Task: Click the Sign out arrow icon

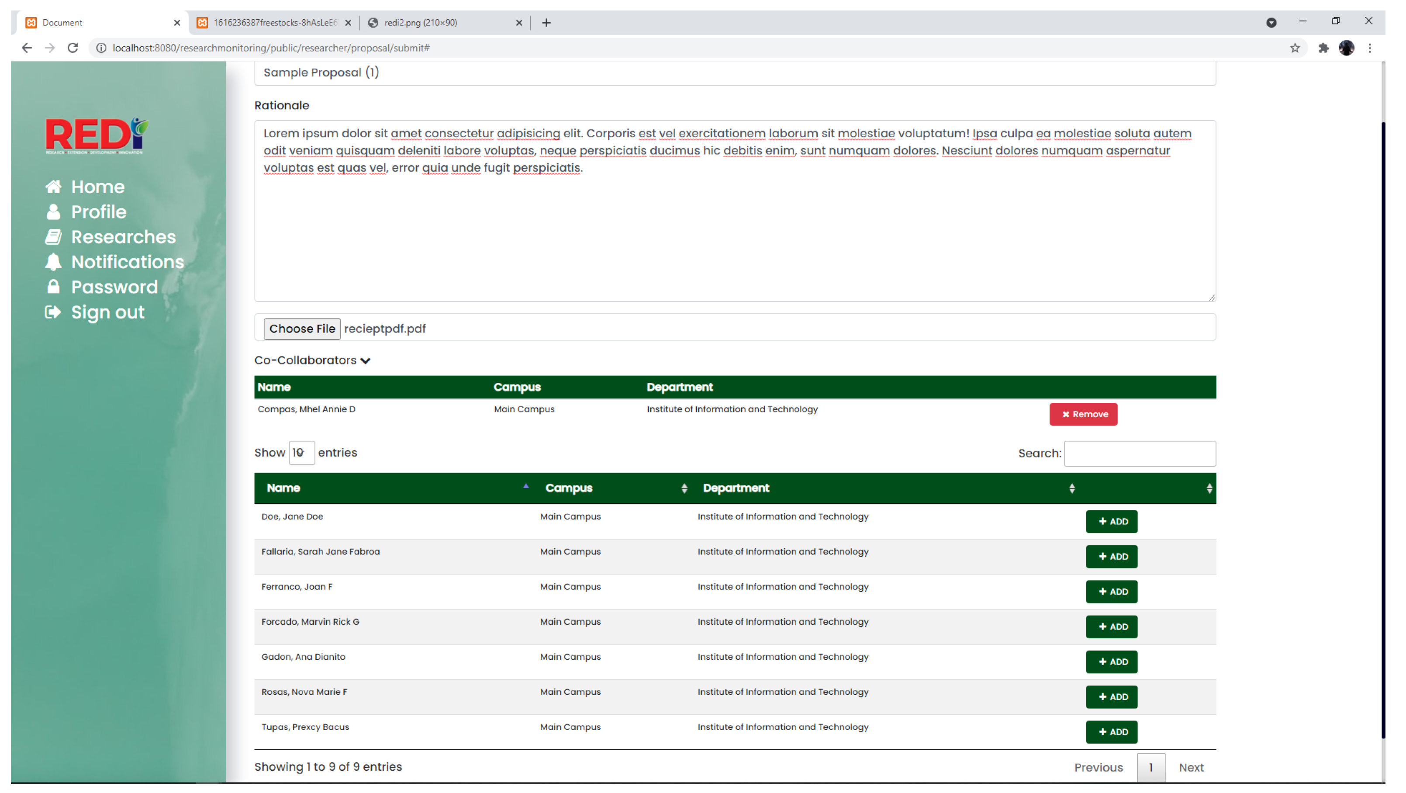Action: 53,312
